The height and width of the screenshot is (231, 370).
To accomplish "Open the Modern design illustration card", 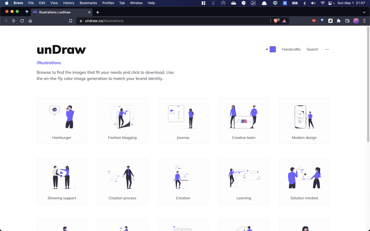I will pyautogui.click(x=304, y=121).
